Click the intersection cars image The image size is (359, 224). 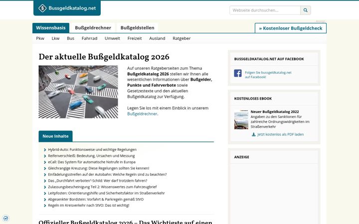(78, 92)
